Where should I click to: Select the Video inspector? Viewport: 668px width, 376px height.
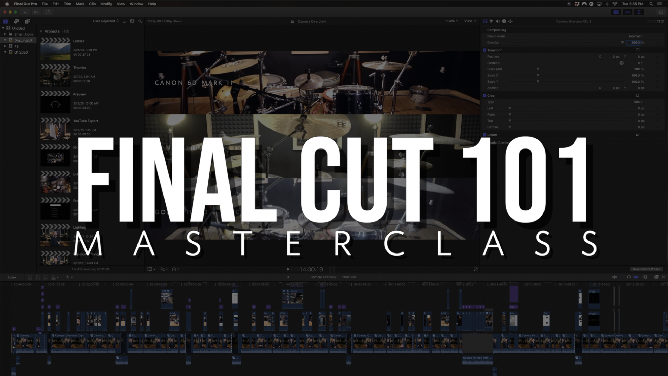tap(485, 21)
